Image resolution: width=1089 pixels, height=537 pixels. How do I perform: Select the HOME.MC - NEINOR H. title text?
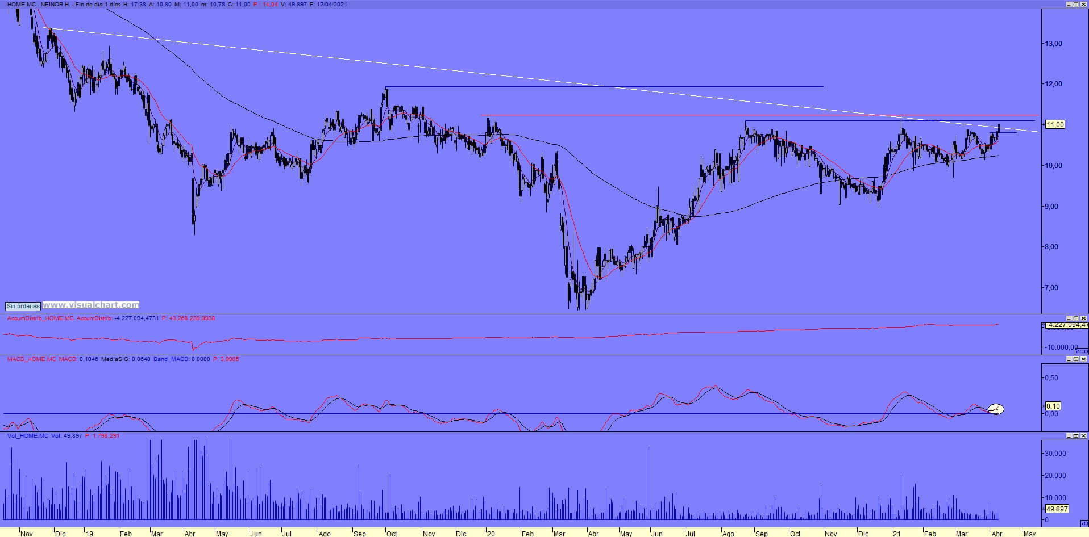coord(39,4)
